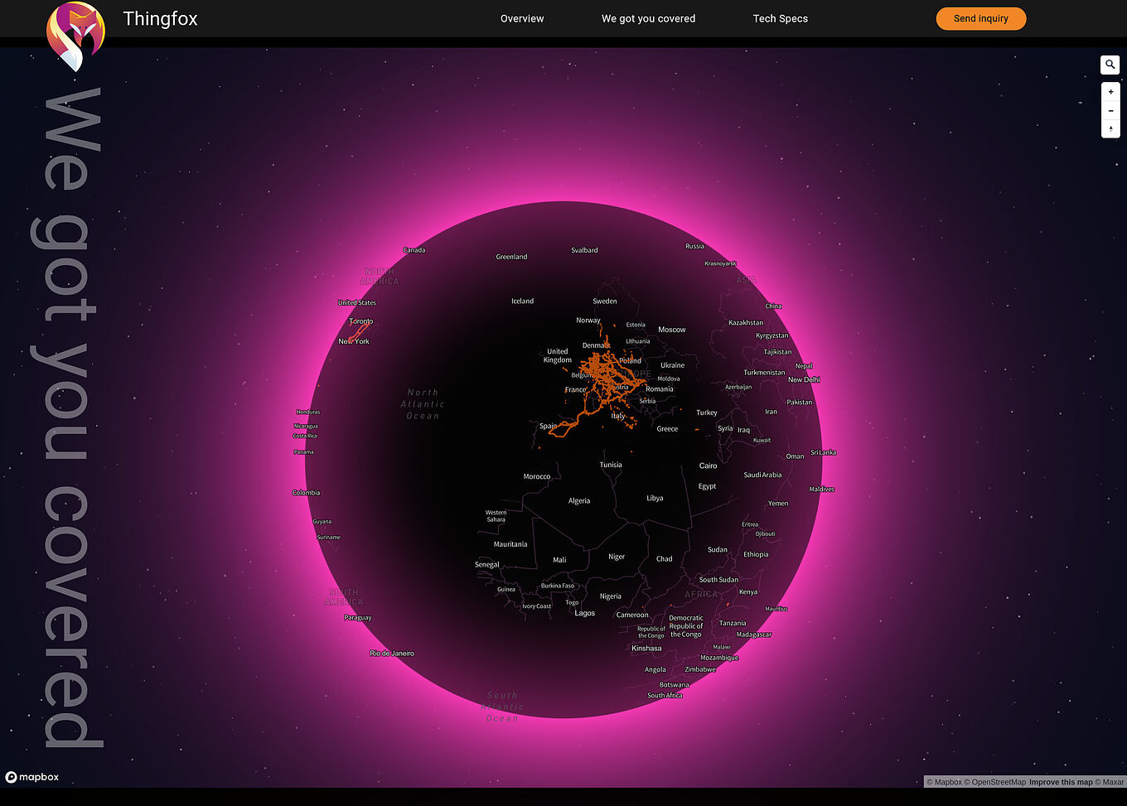Image resolution: width=1127 pixels, height=806 pixels.
Task: Open the © Maxar attribution link
Action: (1110, 782)
